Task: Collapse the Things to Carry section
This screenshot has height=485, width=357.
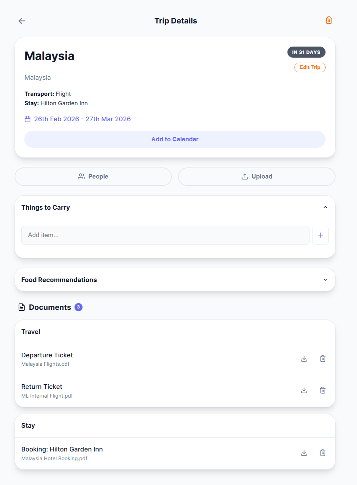Action: pos(325,207)
